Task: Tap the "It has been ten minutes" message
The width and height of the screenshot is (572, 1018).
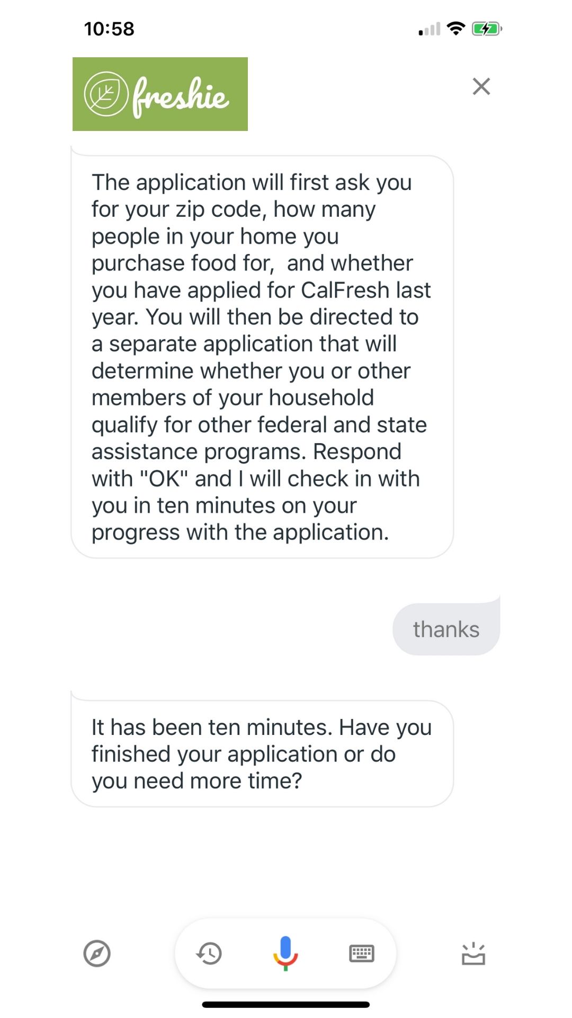Action: 262,753
